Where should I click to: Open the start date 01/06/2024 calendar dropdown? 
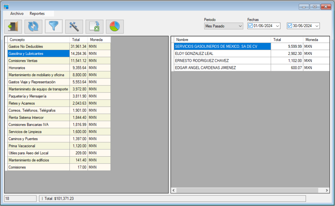point(277,26)
